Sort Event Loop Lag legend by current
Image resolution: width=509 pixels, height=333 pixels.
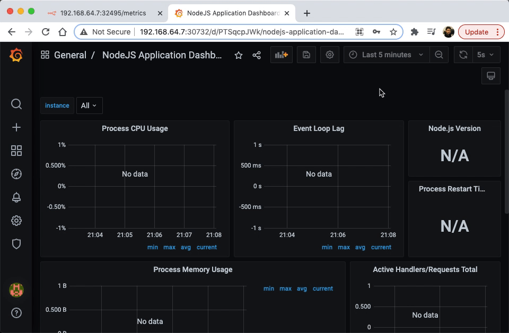pos(381,247)
